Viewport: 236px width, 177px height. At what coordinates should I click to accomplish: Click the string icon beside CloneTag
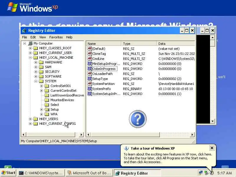pyautogui.click(x=90, y=53)
